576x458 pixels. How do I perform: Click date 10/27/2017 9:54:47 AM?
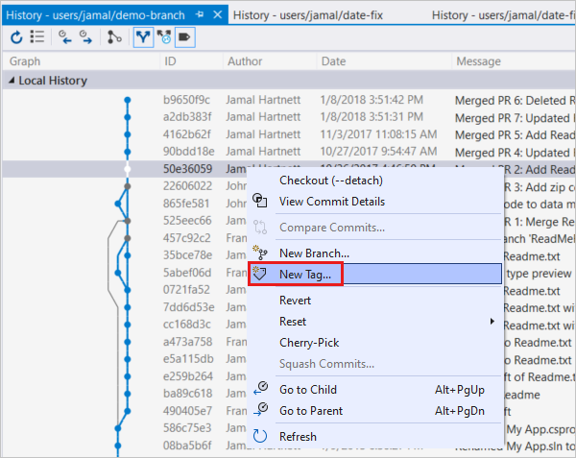pyautogui.click(x=378, y=152)
